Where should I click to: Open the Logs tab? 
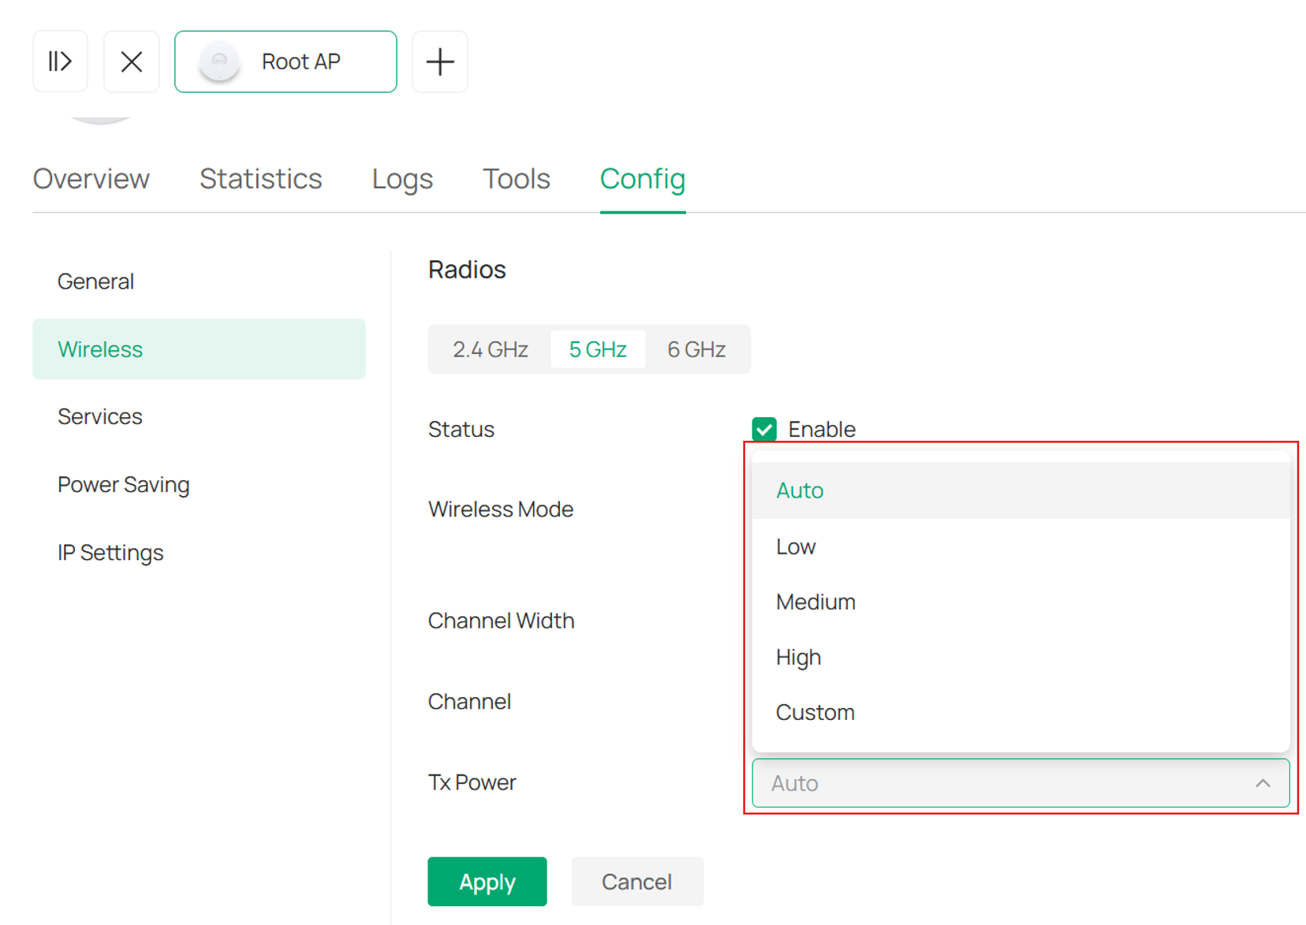pyautogui.click(x=402, y=179)
